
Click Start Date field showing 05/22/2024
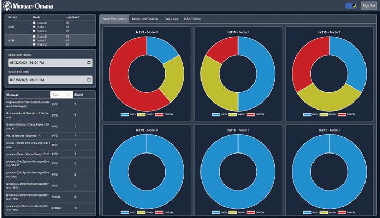point(50,63)
